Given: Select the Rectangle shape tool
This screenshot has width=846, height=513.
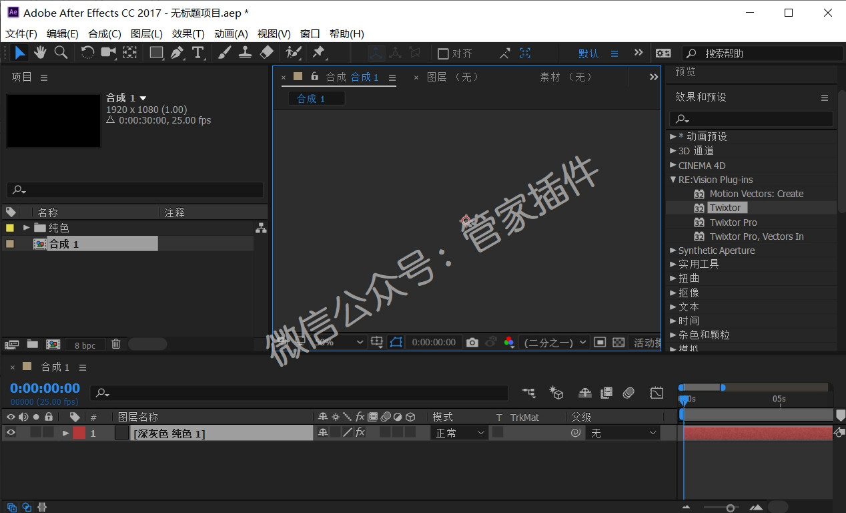Looking at the screenshot, I should click(x=157, y=53).
